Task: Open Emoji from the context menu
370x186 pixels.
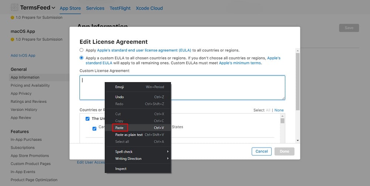Action: tap(138, 87)
